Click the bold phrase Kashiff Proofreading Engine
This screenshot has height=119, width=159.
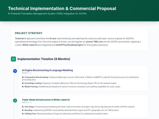pos(69,45)
